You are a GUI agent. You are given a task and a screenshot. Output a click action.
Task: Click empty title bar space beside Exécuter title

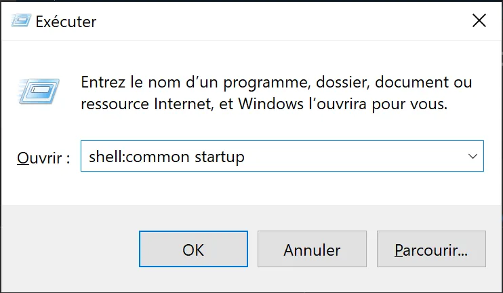(282, 21)
